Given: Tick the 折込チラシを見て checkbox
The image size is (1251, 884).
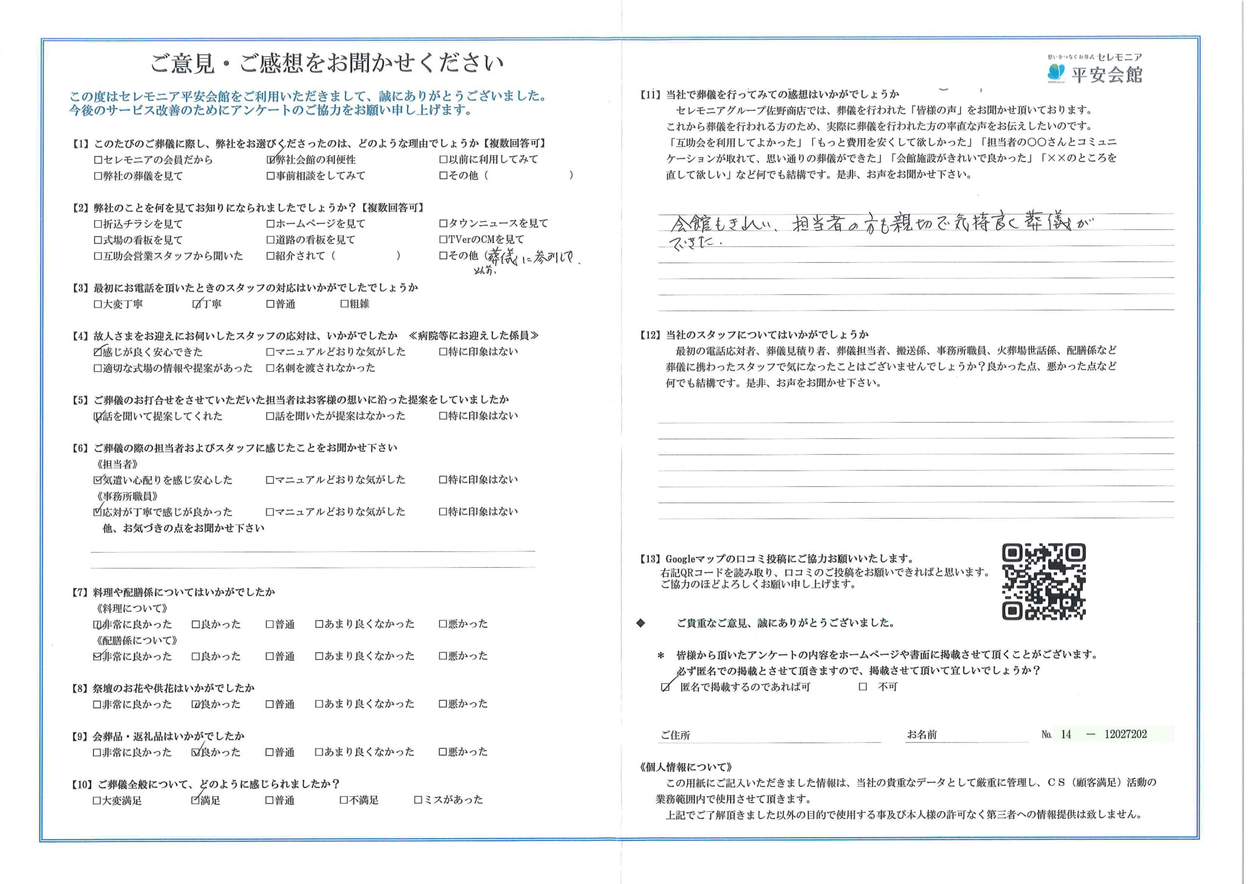Looking at the screenshot, I should [x=98, y=224].
